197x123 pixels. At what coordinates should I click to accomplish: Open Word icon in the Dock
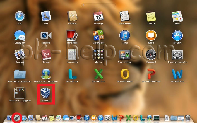click(115, 118)
